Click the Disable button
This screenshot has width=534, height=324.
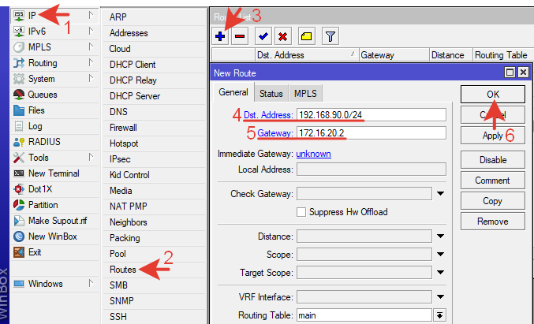pos(493,159)
